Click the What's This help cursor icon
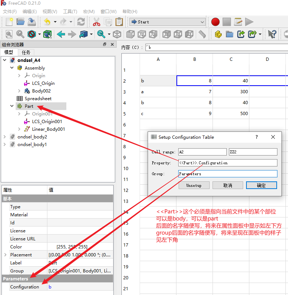The height and width of the screenshot is (295, 288). (x=272, y=34)
